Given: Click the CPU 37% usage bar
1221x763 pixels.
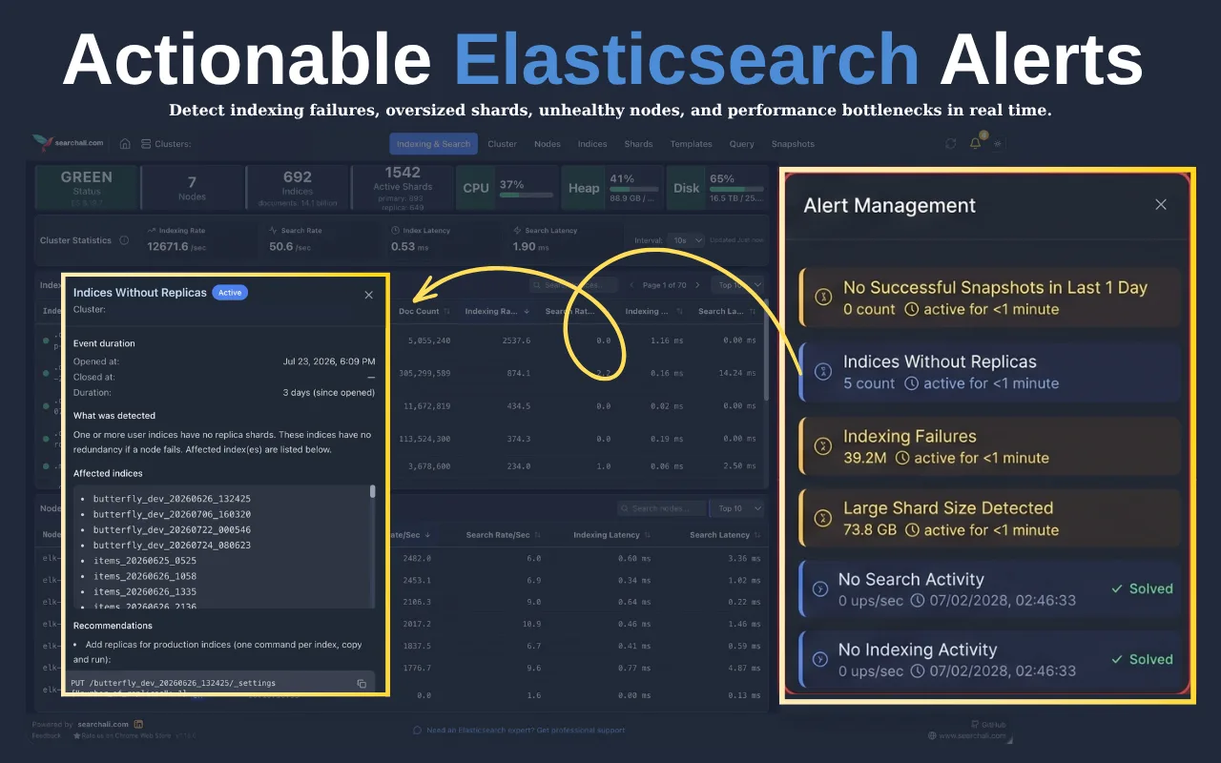Looking at the screenshot, I should coord(526,196).
